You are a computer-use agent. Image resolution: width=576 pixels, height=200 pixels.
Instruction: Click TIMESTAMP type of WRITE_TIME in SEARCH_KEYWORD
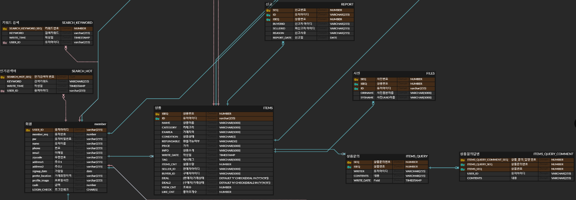tap(82, 37)
